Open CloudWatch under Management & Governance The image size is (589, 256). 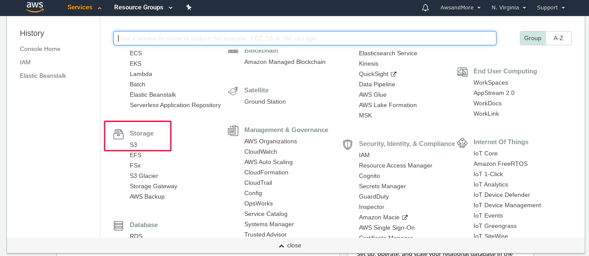pyautogui.click(x=261, y=152)
